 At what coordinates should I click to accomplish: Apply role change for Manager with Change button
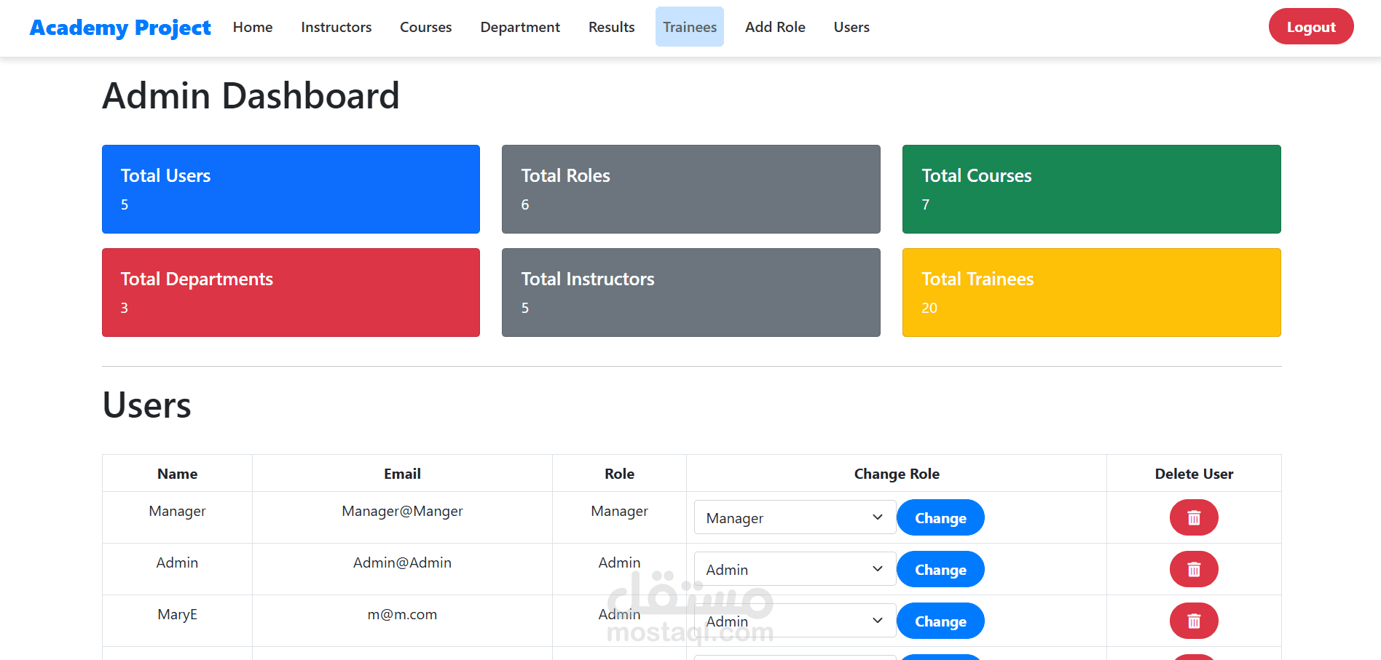(x=940, y=517)
